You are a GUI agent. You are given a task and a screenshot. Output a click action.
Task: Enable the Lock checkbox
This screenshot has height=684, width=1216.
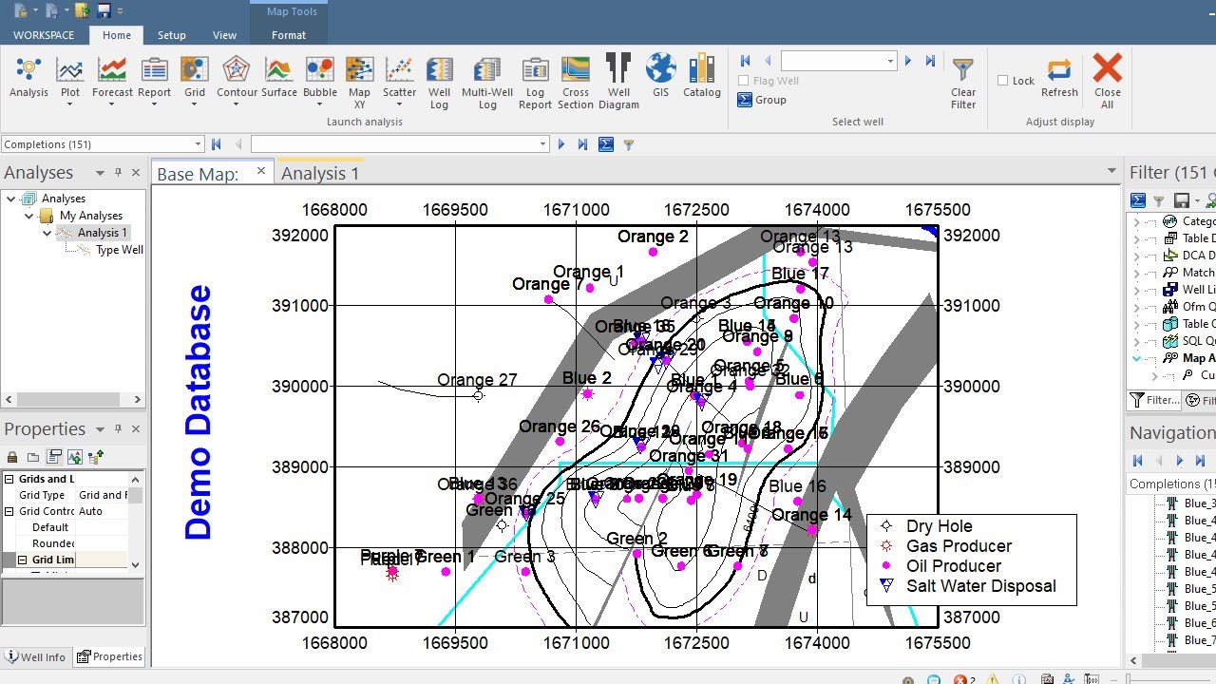click(1003, 81)
